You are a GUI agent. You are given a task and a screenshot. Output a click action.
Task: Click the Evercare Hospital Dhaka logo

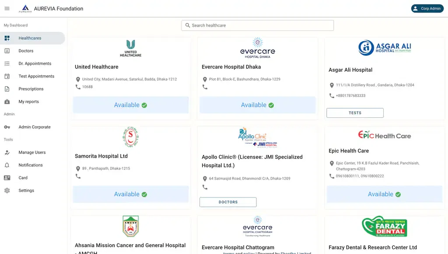pyautogui.click(x=257, y=48)
